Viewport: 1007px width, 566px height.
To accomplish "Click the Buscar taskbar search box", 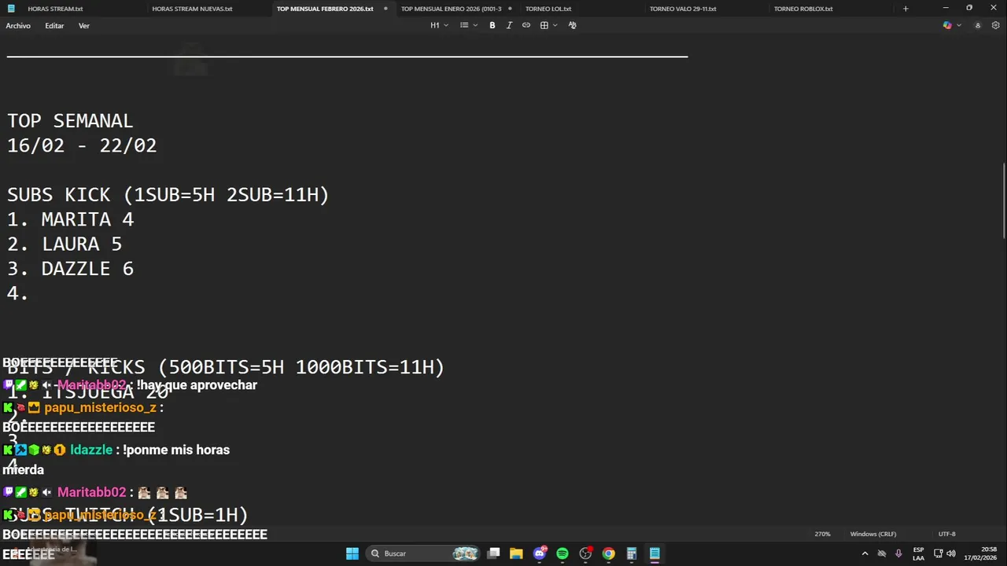I will point(424,553).
